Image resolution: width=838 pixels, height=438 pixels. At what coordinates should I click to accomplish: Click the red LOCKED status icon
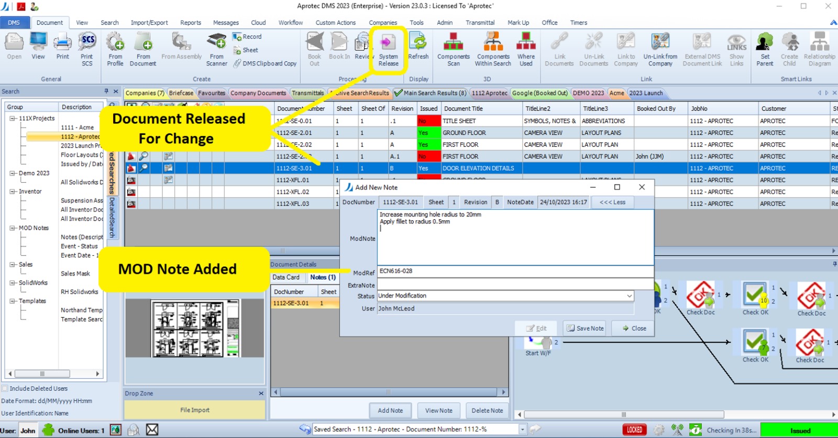634,430
